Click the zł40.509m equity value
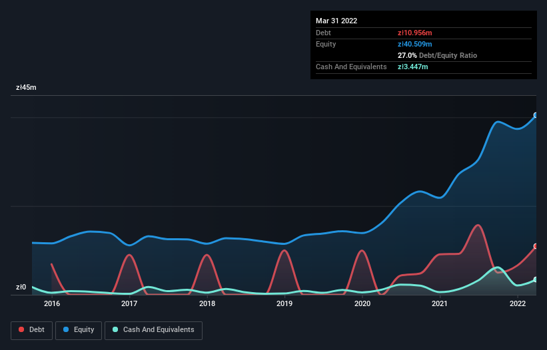This screenshot has height=350, width=547. click(x=415, y=44)
